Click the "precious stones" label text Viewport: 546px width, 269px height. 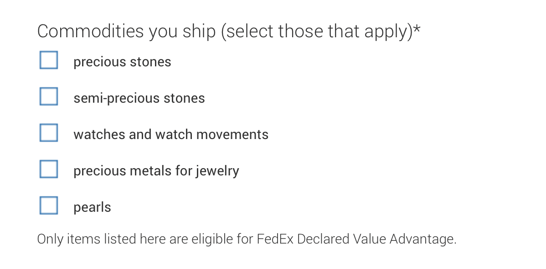tap(122, 62)
